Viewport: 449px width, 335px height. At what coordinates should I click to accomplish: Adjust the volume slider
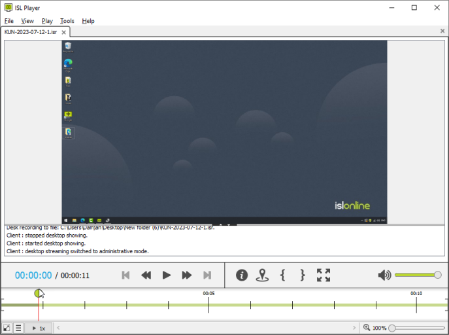(417, 275)
